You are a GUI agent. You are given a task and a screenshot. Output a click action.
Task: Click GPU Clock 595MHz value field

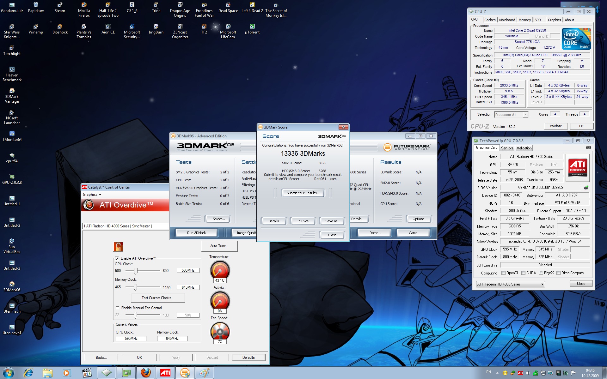click(188, 270)
